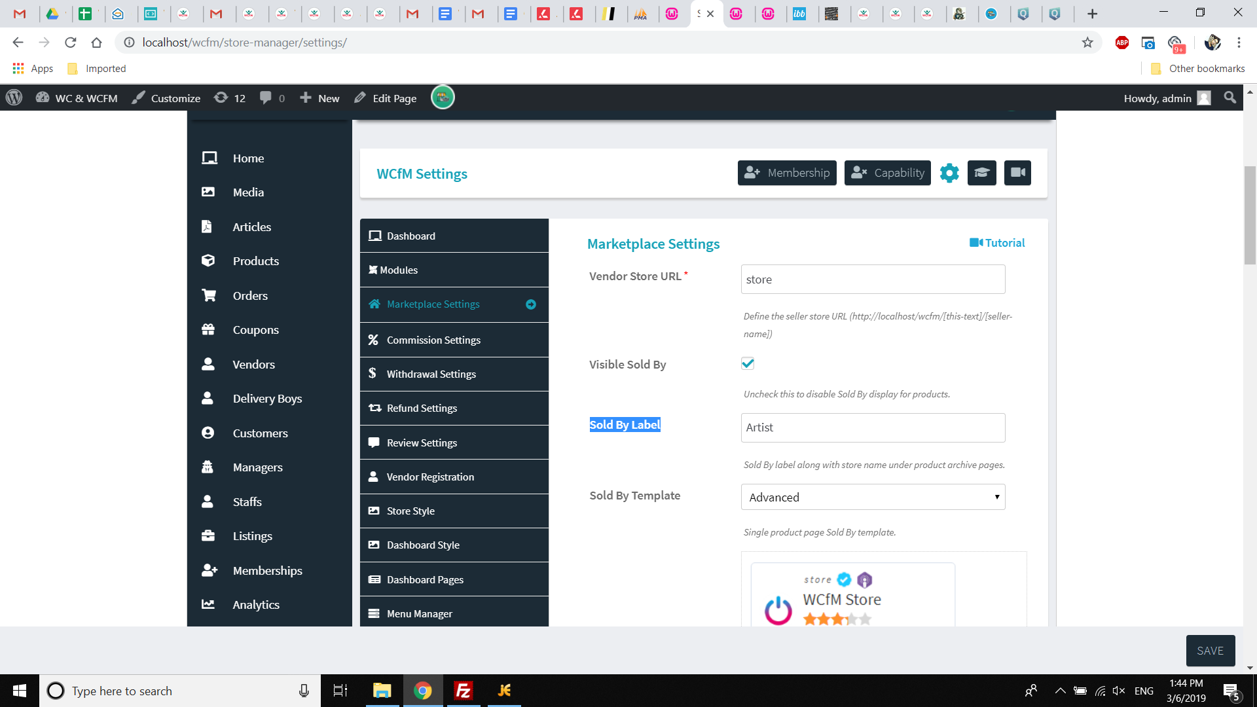This screenshot has height=707, width=1257.
Task: Select the Marketplace Settings tab
Action: 454,304
